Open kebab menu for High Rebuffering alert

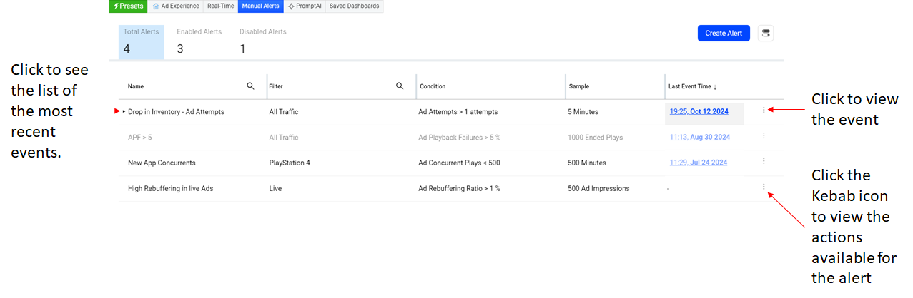(x=764, y=187)
